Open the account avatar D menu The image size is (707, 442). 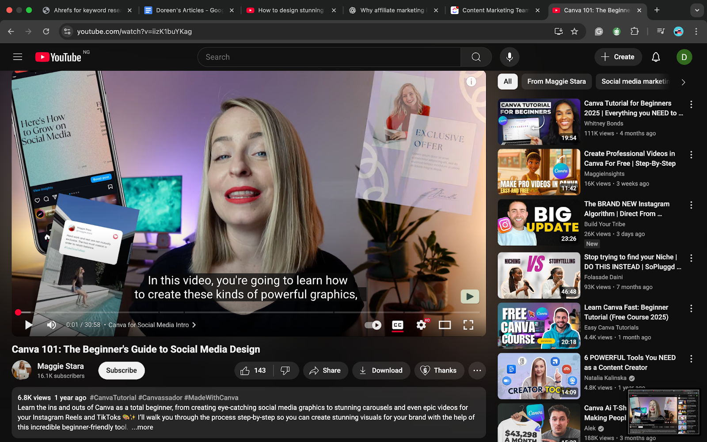684,57
